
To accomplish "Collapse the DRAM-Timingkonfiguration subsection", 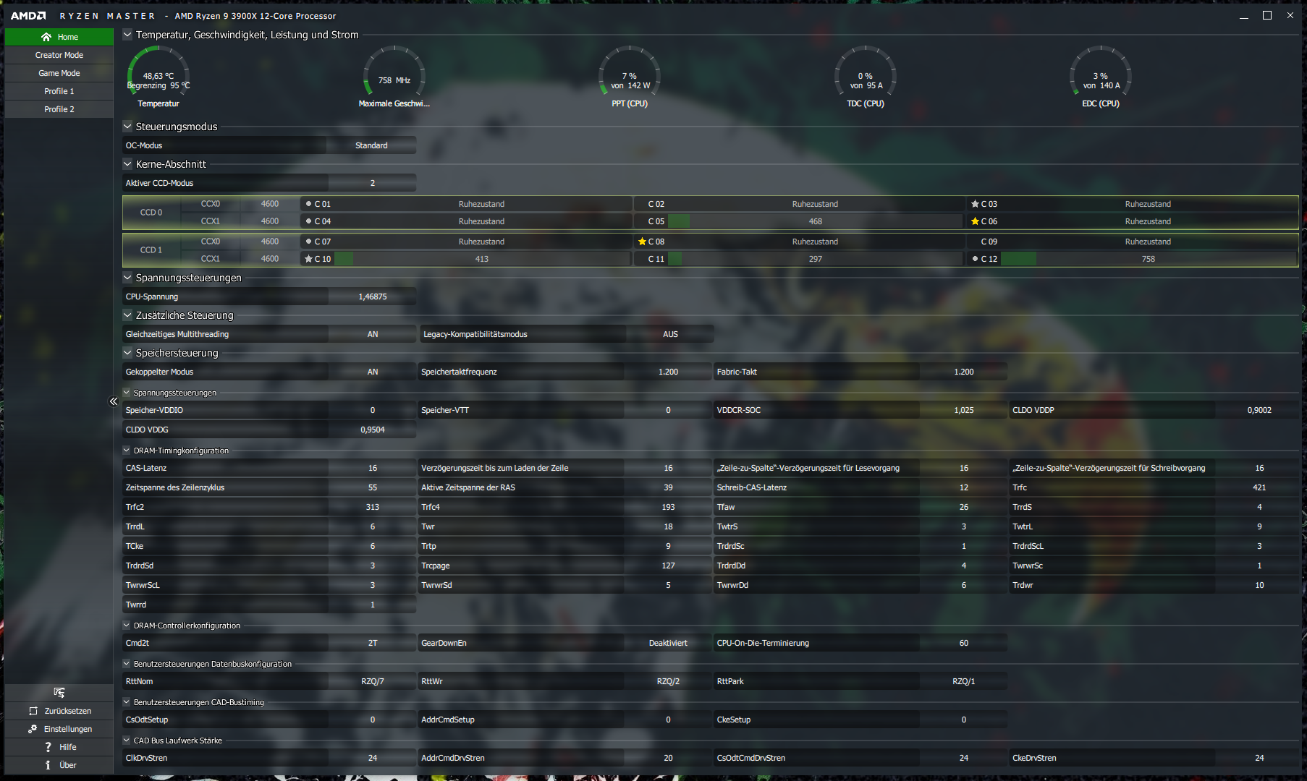I will point(127,450).
